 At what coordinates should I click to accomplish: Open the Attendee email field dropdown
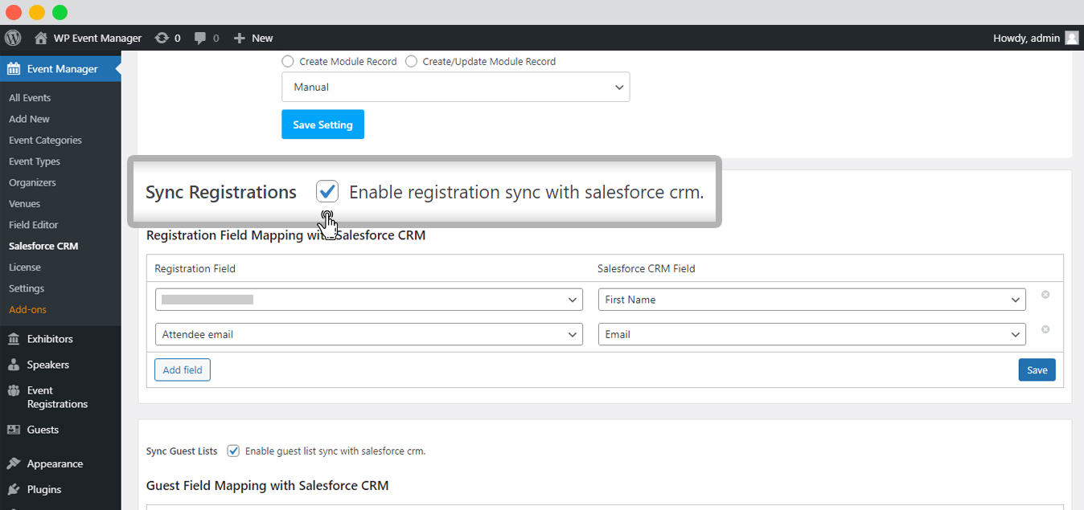369,334
